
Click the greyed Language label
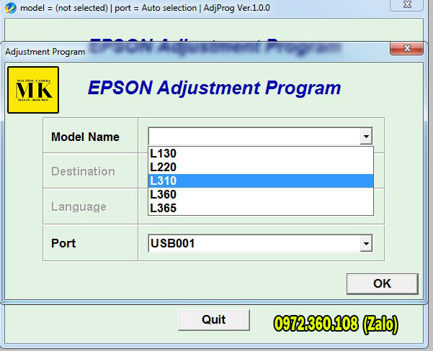[79, 207]
